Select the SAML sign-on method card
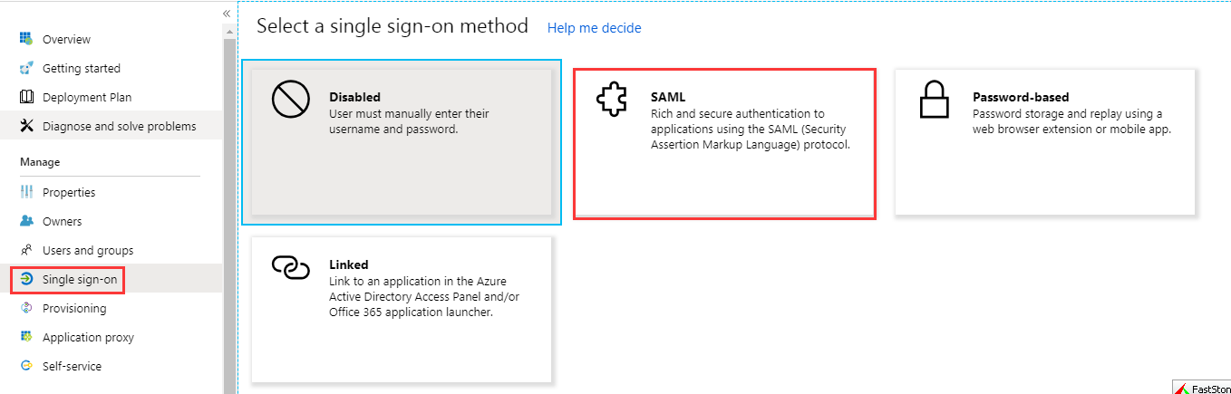1231x394 pixels. pyautogui.click(x=724, y=142)
